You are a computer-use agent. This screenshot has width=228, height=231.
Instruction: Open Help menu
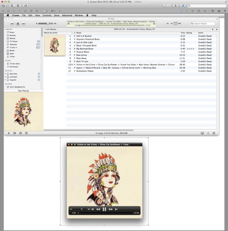[x=94, y=15]
